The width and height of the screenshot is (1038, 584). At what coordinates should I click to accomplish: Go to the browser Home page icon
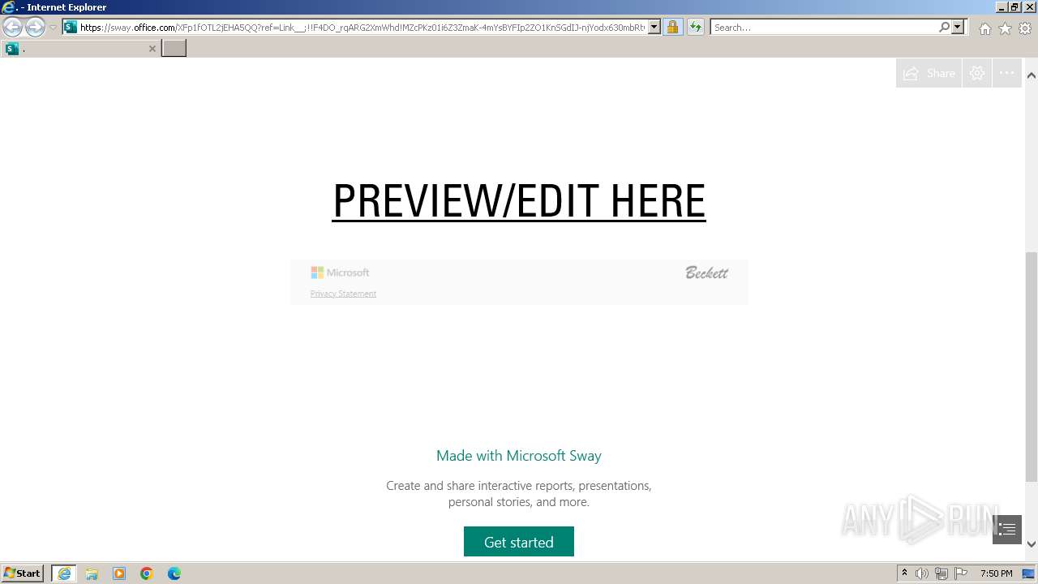984,28
